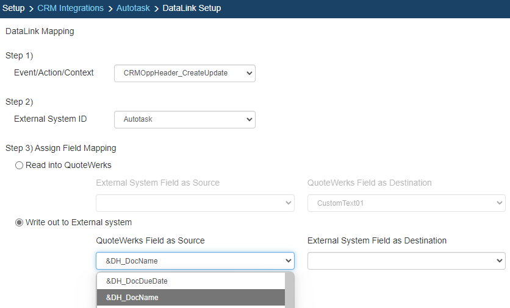Select the Read into QuoteWerks radio button

click(19, 165)
